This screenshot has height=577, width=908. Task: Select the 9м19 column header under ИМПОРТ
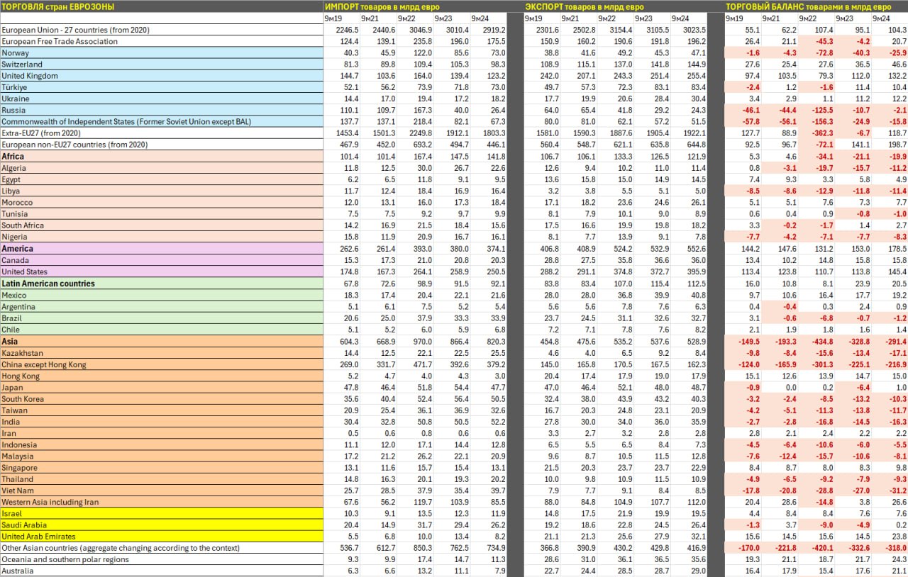pos(333,18)
